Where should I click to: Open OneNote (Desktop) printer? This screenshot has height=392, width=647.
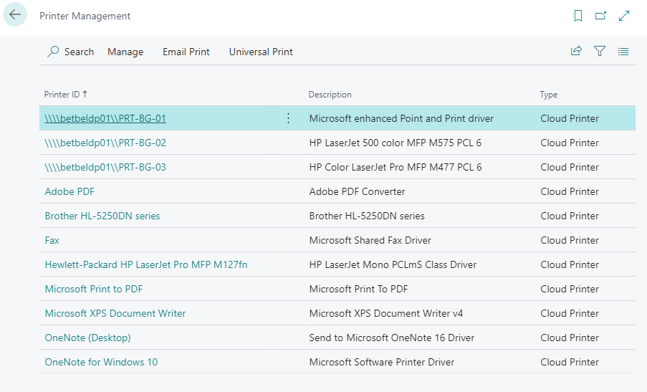pyautogui.click(x=87, y=338)
